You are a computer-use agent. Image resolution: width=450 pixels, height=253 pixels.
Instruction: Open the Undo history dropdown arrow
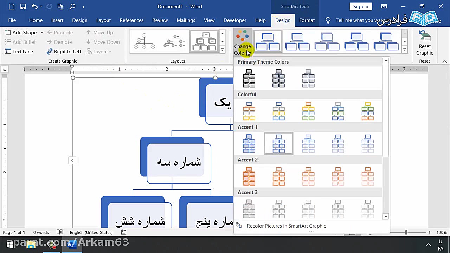click(41, 6)
